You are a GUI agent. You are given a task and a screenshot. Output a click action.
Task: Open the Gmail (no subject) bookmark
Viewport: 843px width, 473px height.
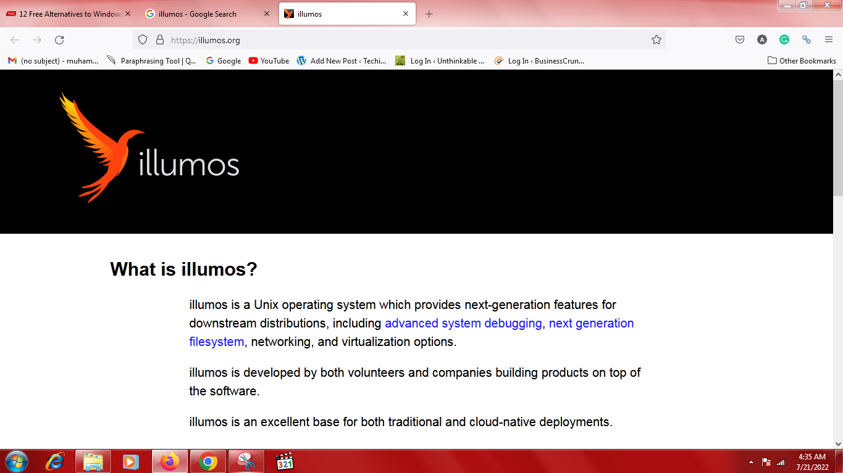53,61
